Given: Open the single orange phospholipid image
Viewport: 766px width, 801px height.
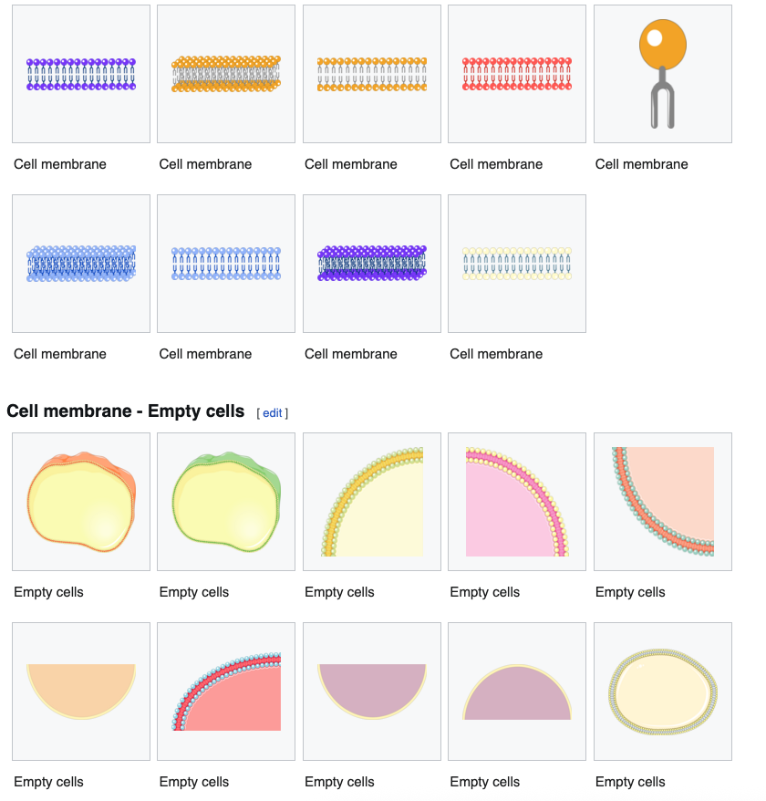Looking at the screenshot, I should [x=663, y=74].
